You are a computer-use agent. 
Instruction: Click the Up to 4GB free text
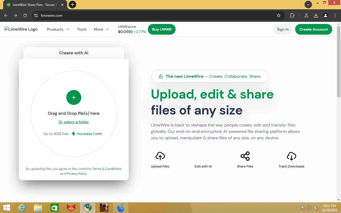(56, 134)
